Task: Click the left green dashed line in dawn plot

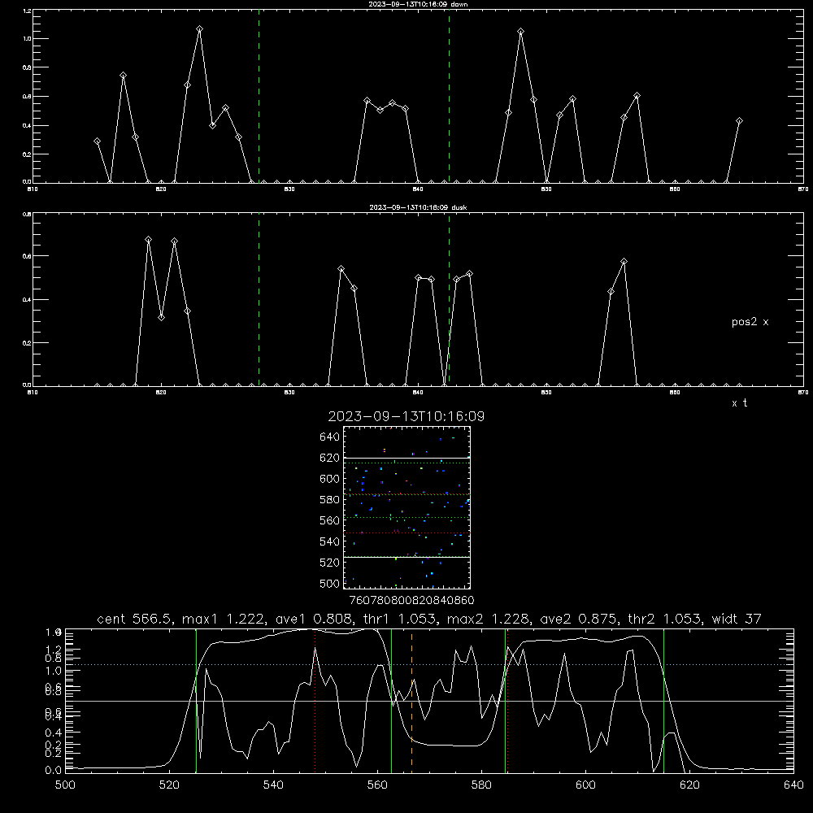Action: [259, 96]
